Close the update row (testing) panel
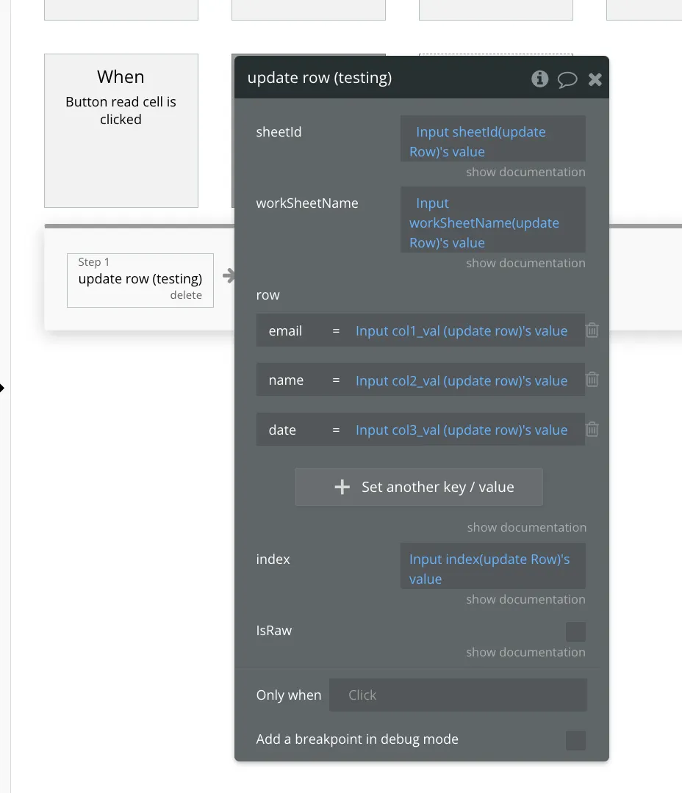Viewport: 682px width, 793px height. pos(595,79)
